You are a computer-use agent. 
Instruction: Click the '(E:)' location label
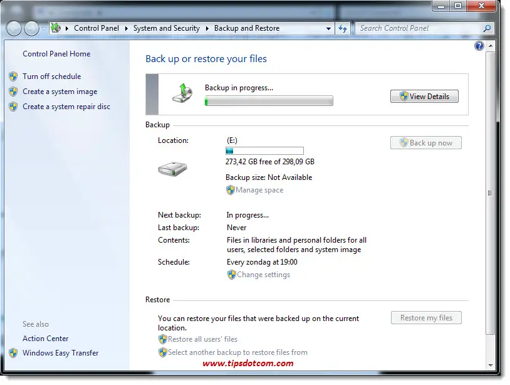point(232,140)
